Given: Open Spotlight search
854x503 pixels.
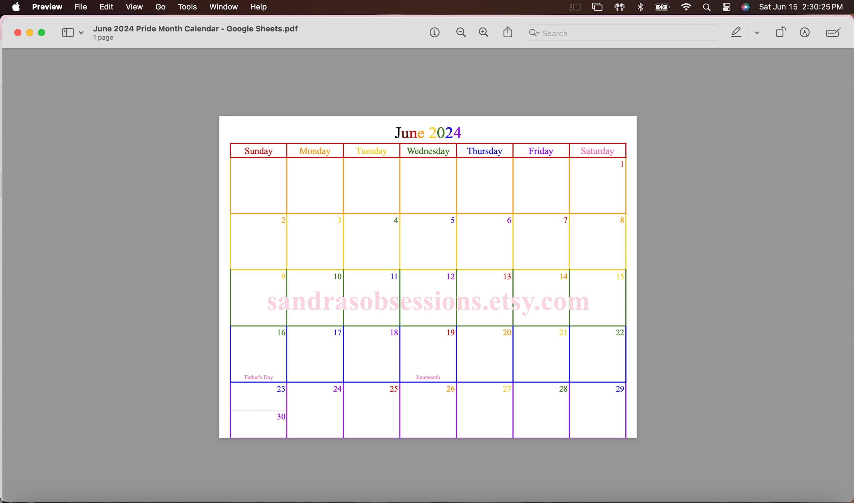Looking at the screenshot, I should [x=706, y=7].
